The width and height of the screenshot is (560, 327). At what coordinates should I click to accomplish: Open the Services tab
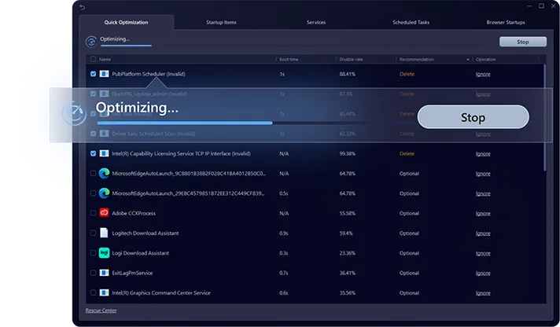click(316, 22)
